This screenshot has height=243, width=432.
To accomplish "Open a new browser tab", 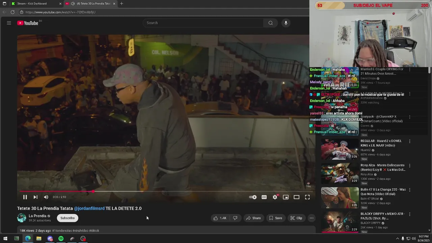I will [x=122, y=4].
